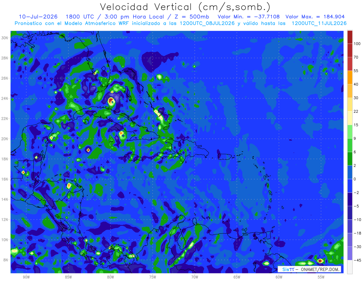Pick the dark green swatch between 2 and 6
This screenshot has height=281, width=364.
[350, 159]
